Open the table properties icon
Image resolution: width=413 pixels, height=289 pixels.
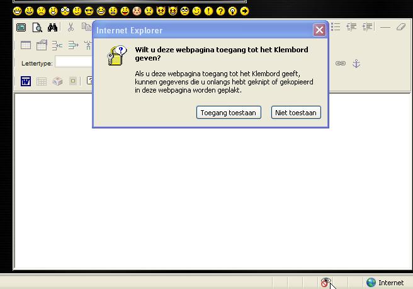[x=42, y=45]
